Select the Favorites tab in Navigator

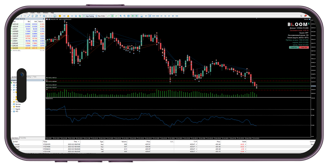point(23,137)
